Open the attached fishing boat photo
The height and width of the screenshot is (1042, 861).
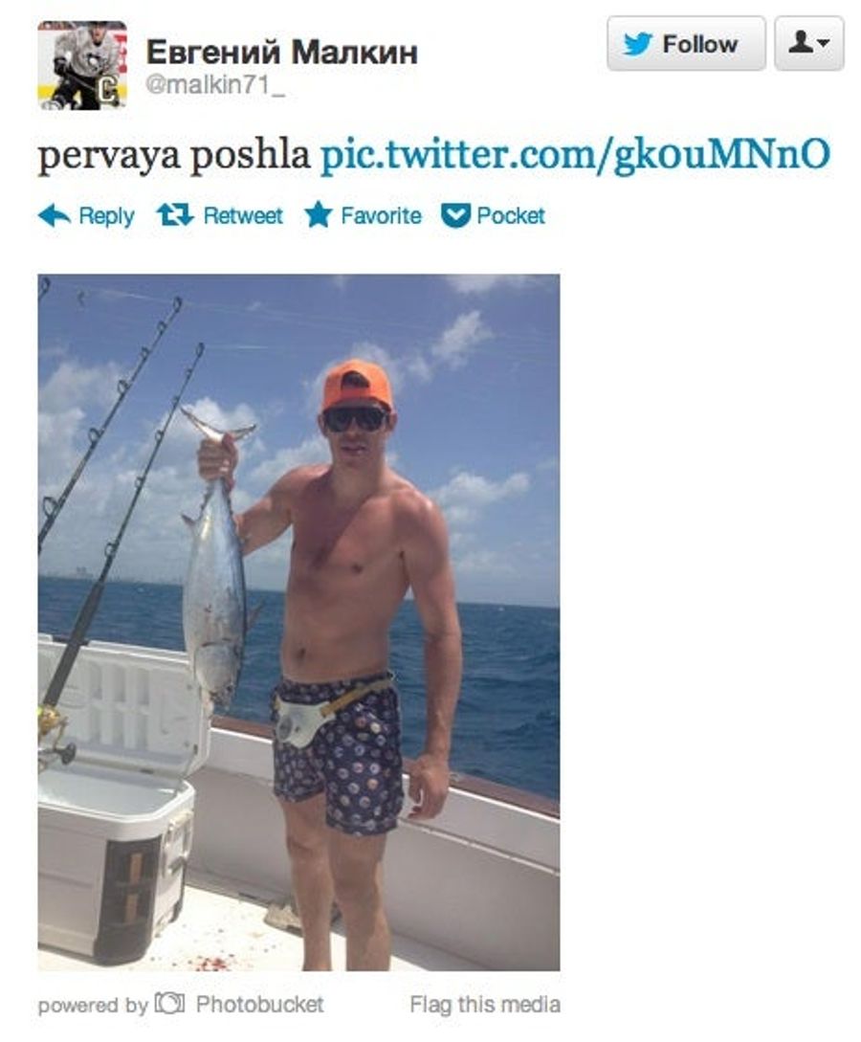(x=298, y=622)
